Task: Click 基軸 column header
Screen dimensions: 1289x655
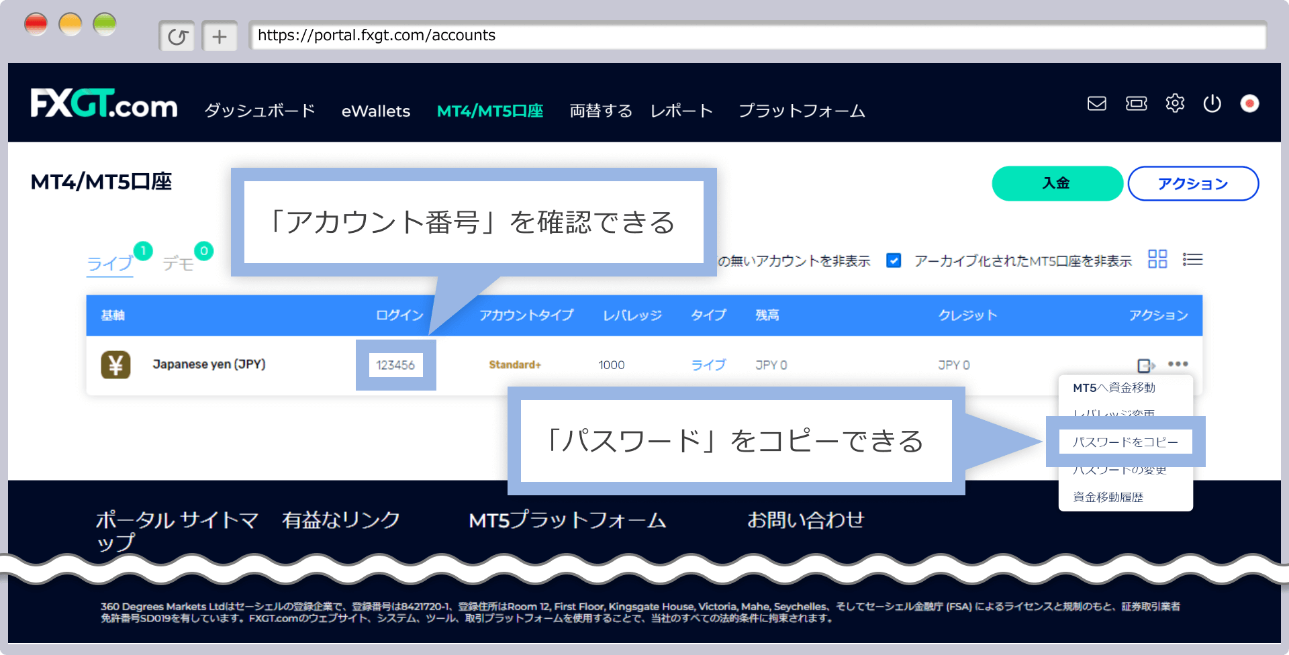Action: pyautogui.click(x=113, y=315)
